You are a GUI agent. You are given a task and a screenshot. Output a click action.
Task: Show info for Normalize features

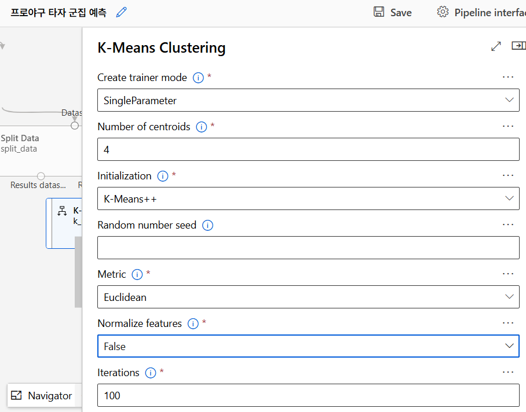click(x=193, y=323)
